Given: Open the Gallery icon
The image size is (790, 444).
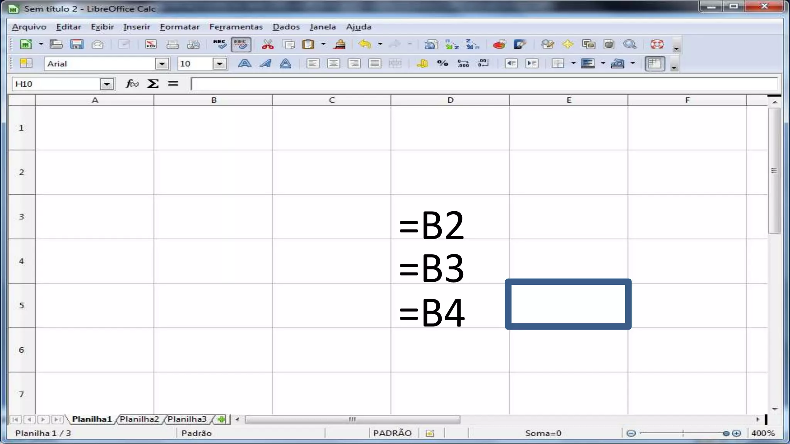Looking at the screenshot, I should point(588,44).
